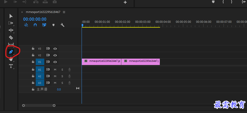Screen dimensions: 247x113
Task: Toggle A2 track targeting
Action: point(40,76)
